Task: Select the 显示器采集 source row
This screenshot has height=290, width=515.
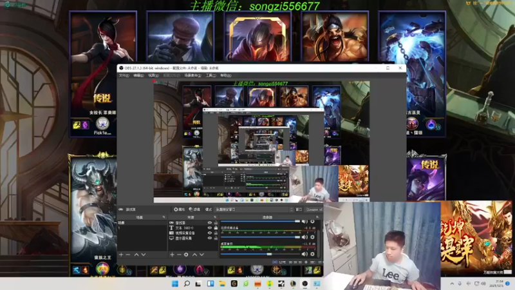Action: [193, 238]
